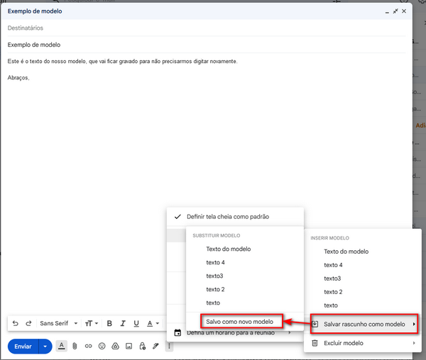Open the text size dropdown

92,323
